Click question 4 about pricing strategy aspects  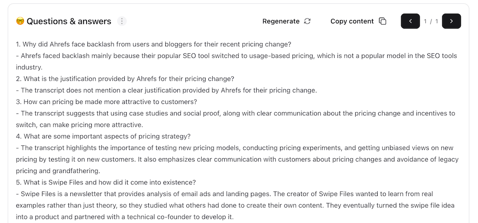[103, 136]
